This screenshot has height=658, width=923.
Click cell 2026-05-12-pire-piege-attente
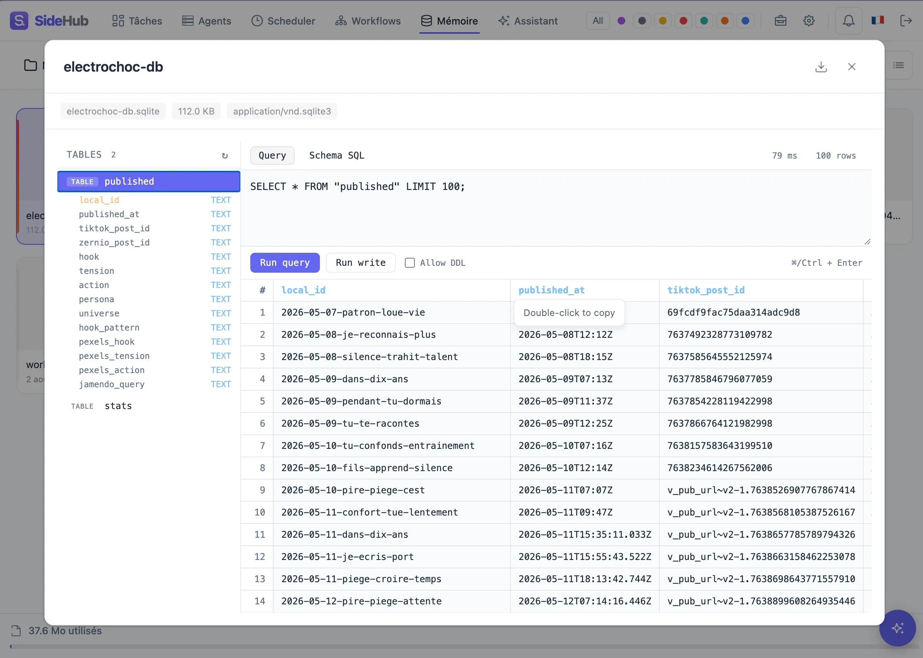[x=391, y=601]
